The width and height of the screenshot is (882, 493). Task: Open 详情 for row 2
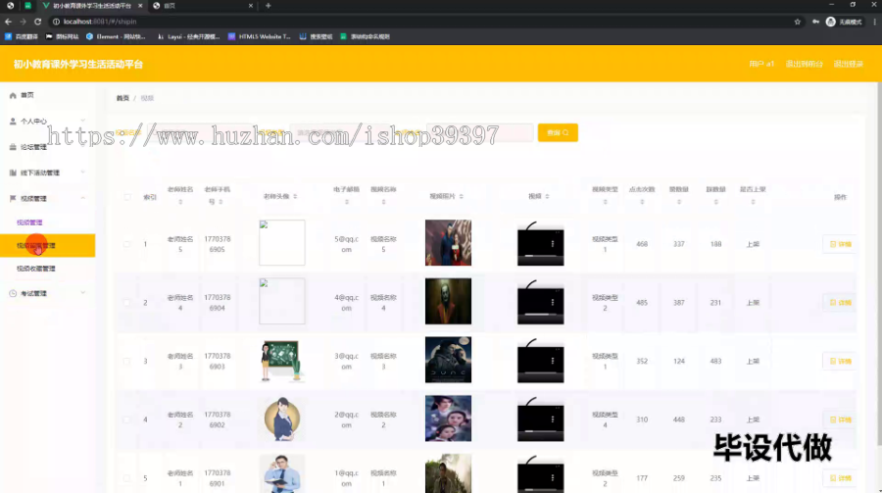840,303
